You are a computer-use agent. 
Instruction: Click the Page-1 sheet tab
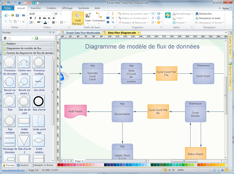(x=79, y=161)
